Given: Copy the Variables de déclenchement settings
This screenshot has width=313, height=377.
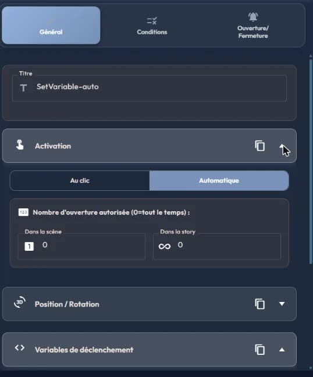Looking at the screenshot, I should [259, 350].
